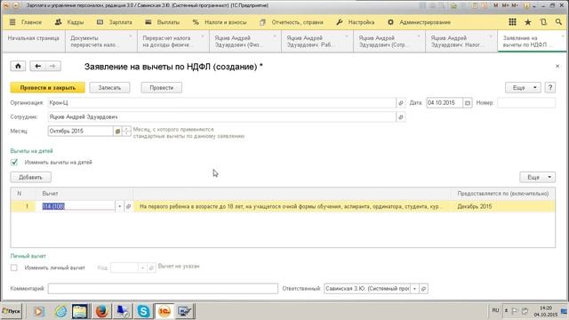569x320 pixels.
Task: Click into Номер field
Action: pos(526,103)
